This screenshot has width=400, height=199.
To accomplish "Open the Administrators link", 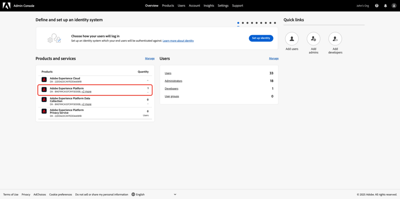I will 173,81.
